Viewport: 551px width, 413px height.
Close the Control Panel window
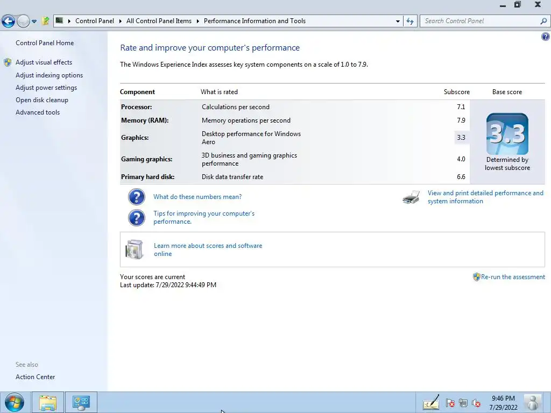(x=538, y=4)
